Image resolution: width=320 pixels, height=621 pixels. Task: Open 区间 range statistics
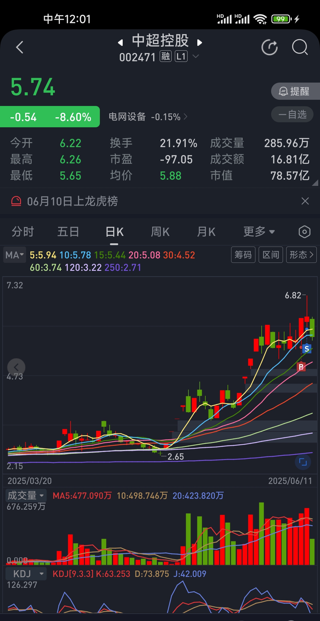click(x=271, y=255)
